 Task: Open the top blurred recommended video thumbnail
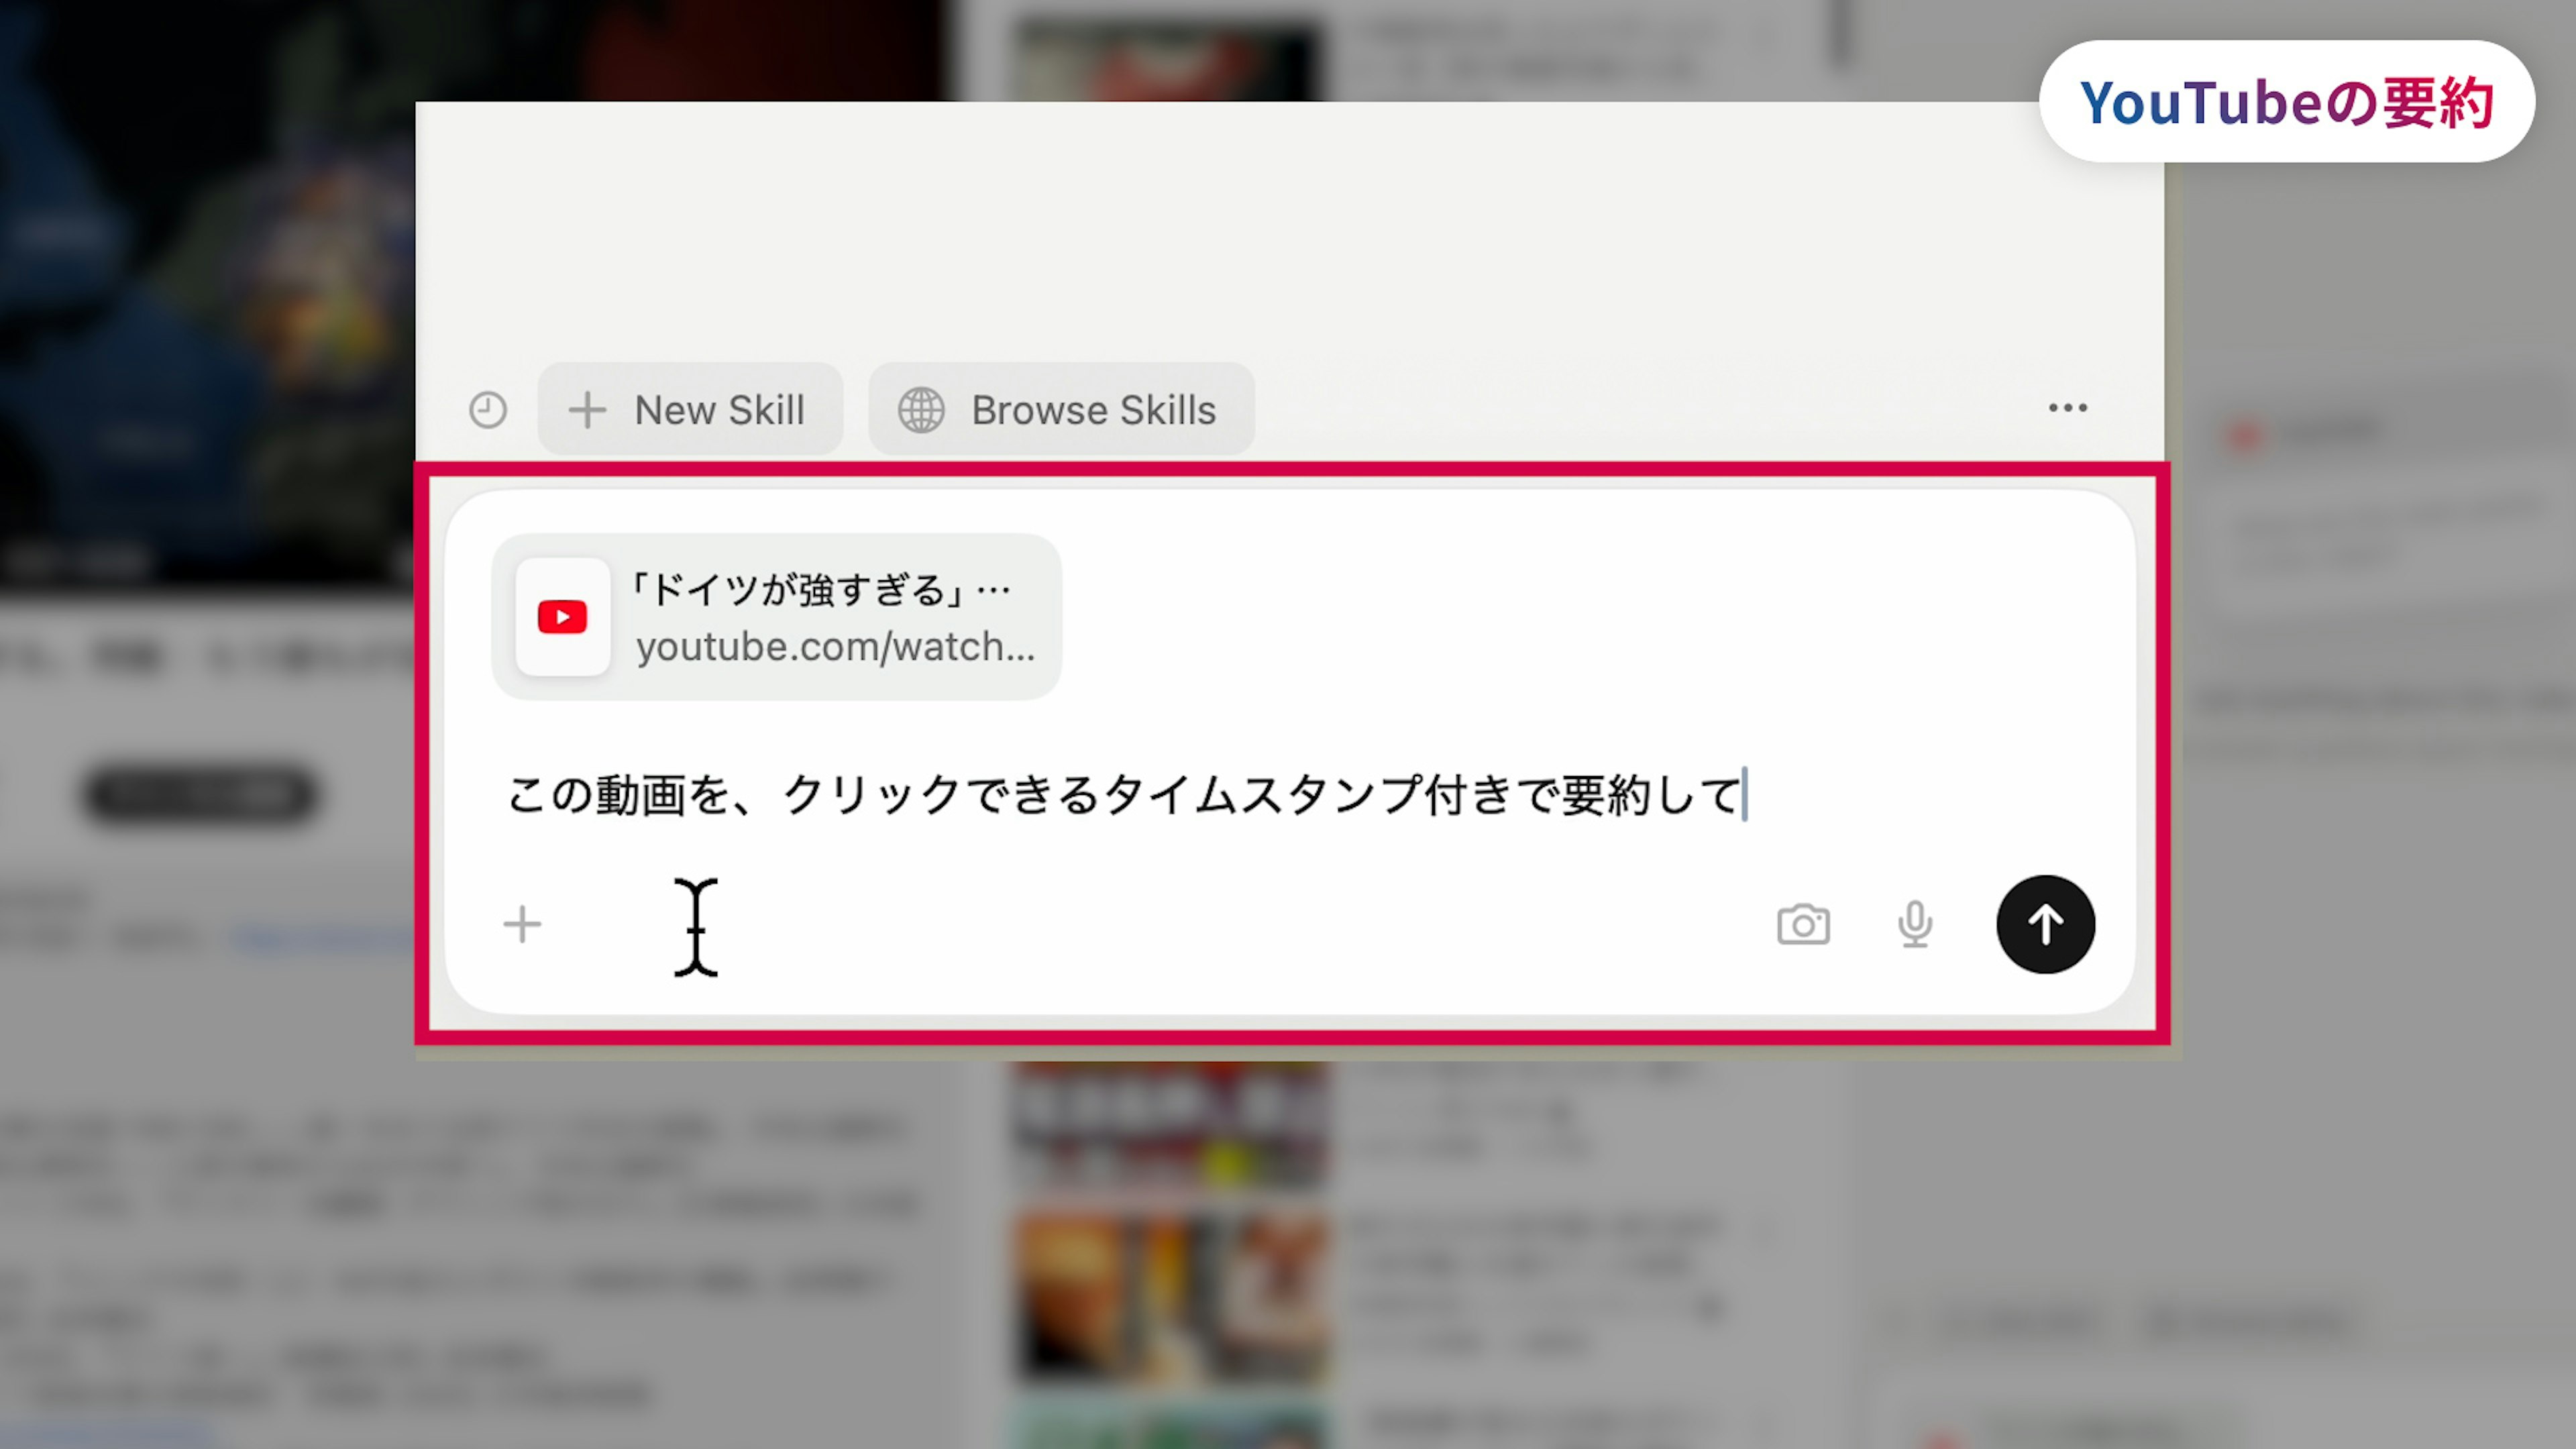click(x=1167, y=55)
